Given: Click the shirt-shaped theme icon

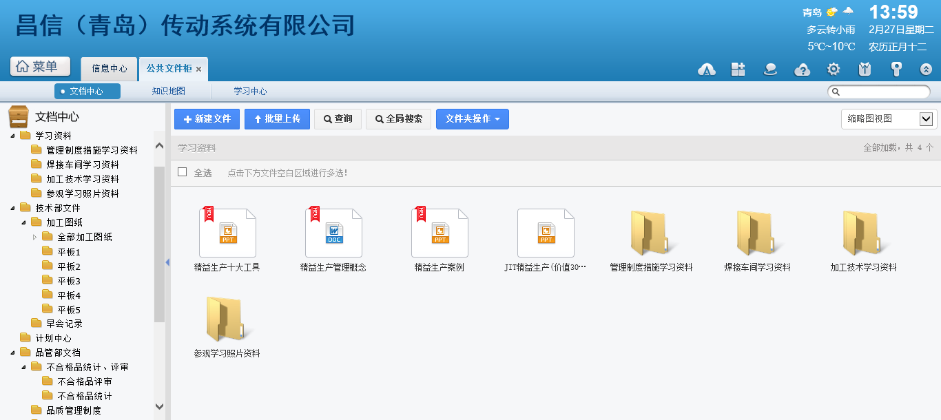Looking at the screenshot, I should click(865, 69).
